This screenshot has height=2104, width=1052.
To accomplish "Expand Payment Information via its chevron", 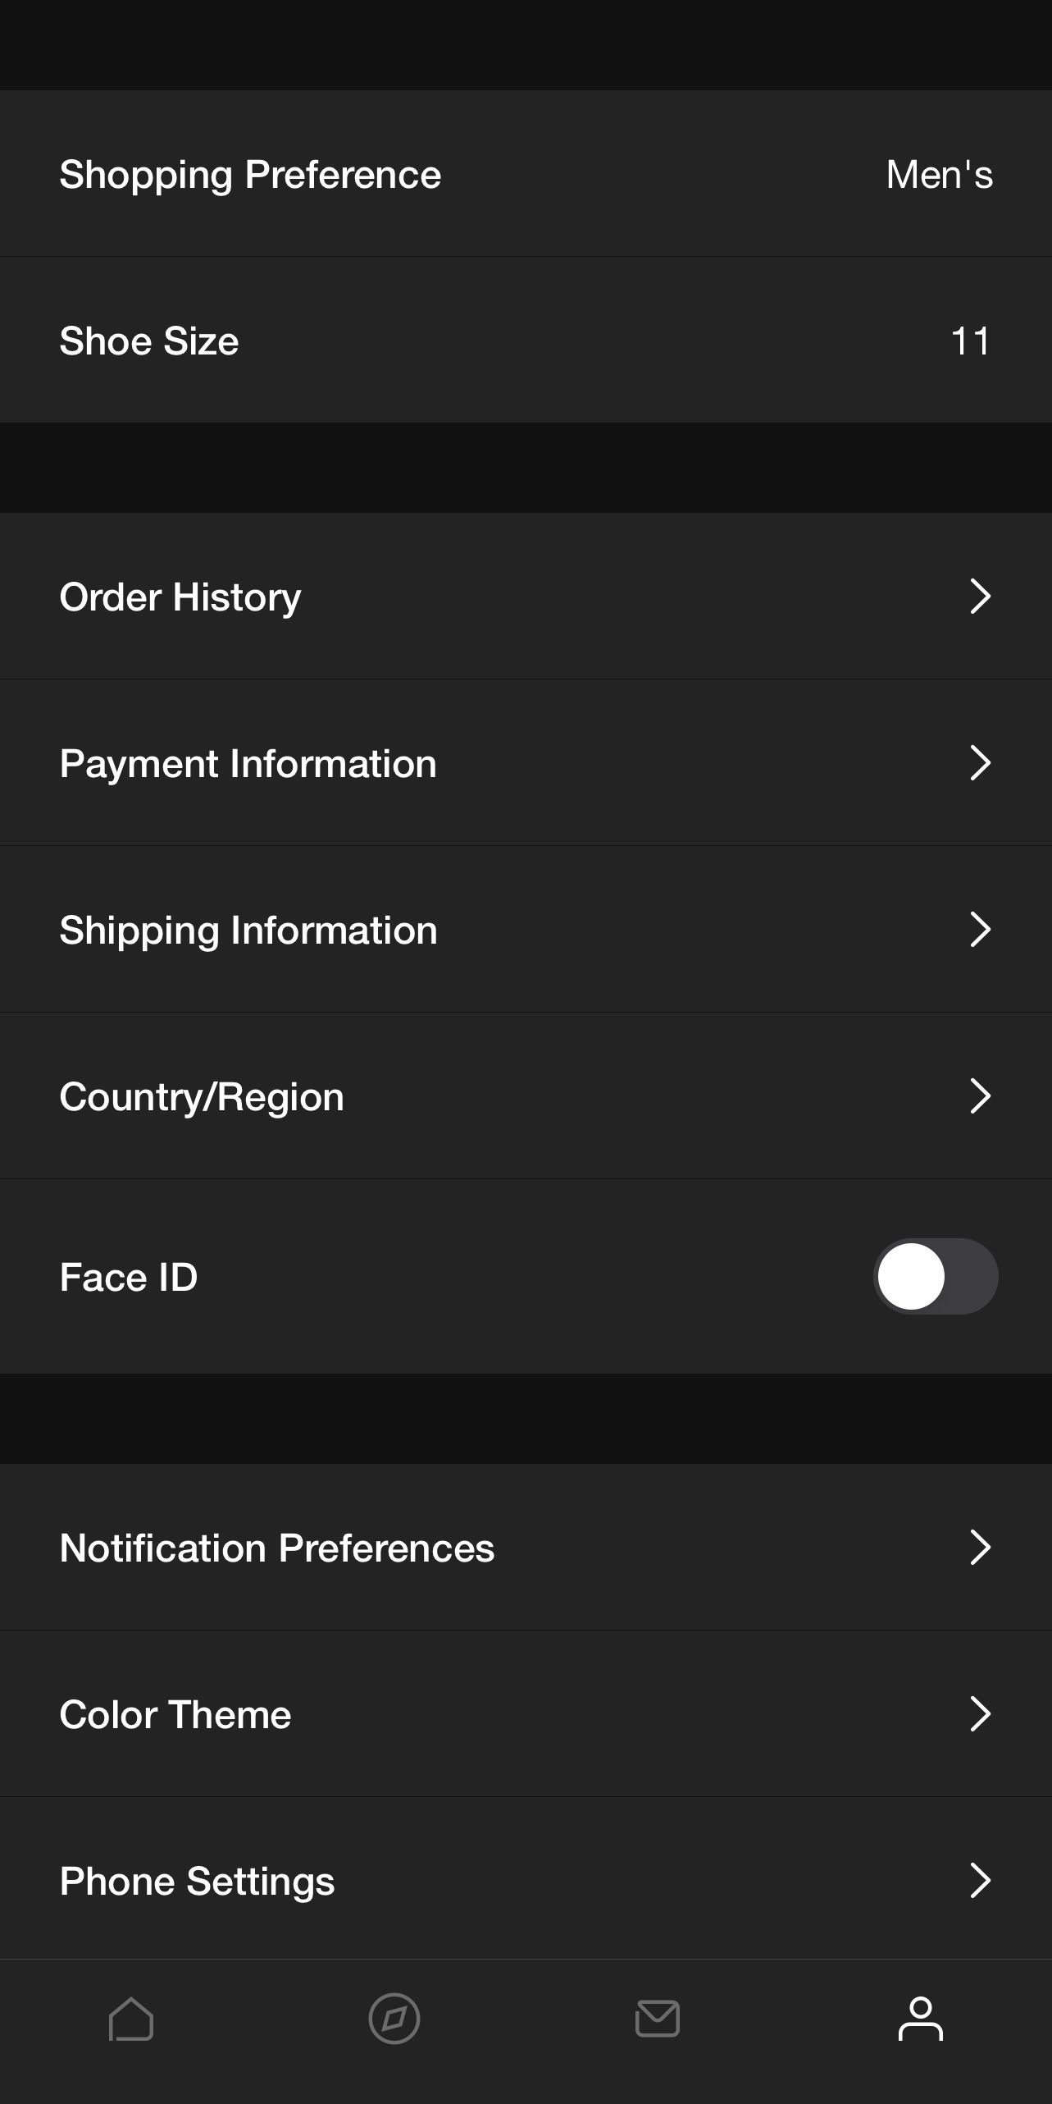I will point(980,763).
